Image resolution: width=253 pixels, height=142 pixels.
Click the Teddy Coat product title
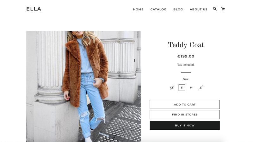click(186, 45)
